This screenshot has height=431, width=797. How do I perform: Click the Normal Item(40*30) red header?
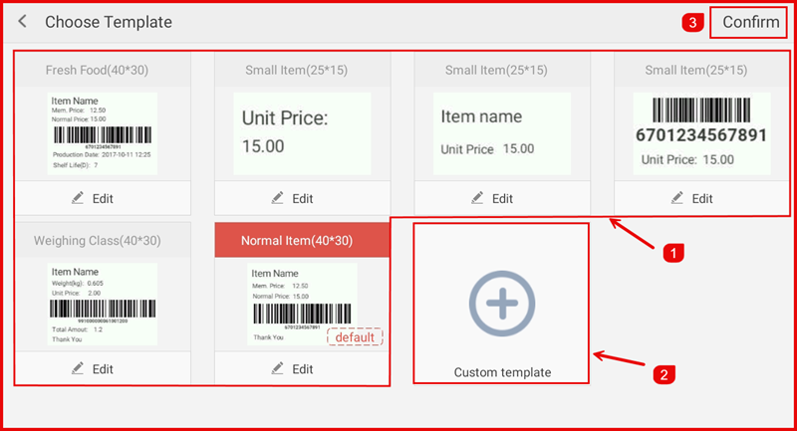[x=302, y=240]
